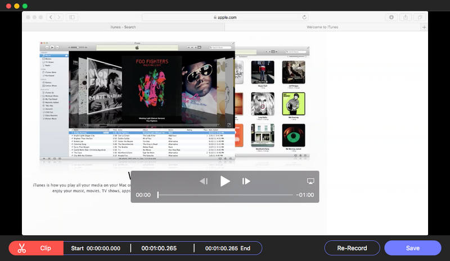
Task: Add a new Safari tab
Action: pos(424,27)
